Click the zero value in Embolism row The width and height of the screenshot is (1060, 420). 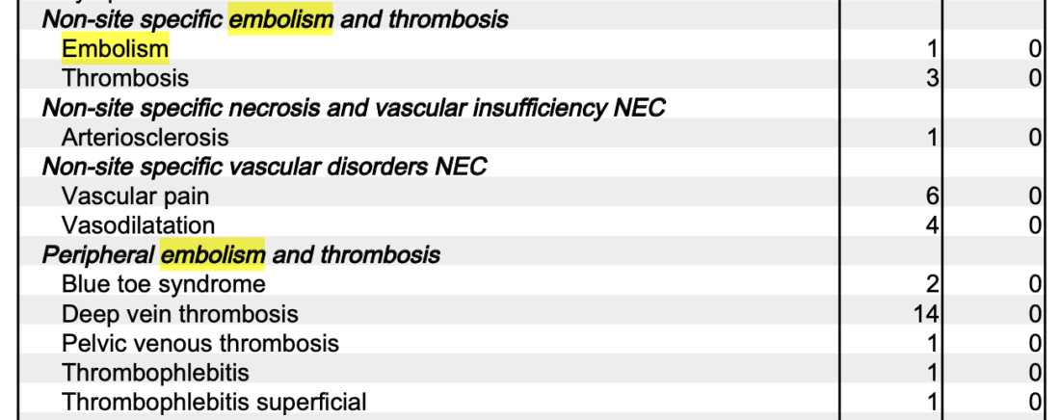[x=1034, y=49]
